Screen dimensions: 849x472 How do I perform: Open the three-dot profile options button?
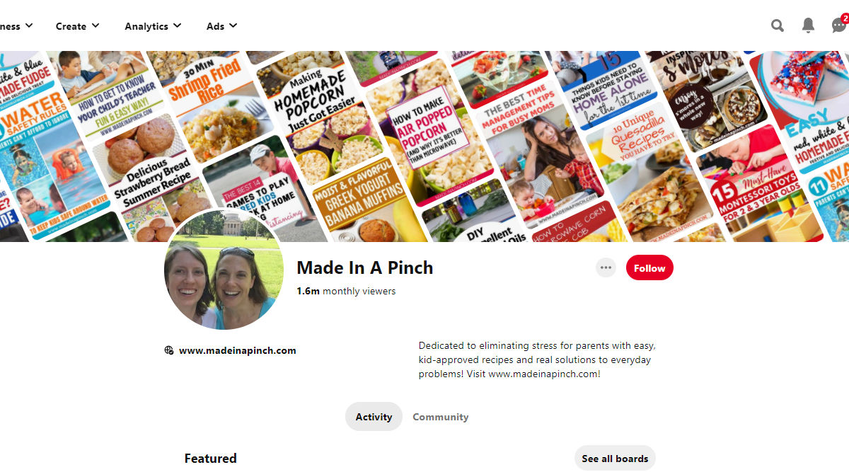pos(606,267)
